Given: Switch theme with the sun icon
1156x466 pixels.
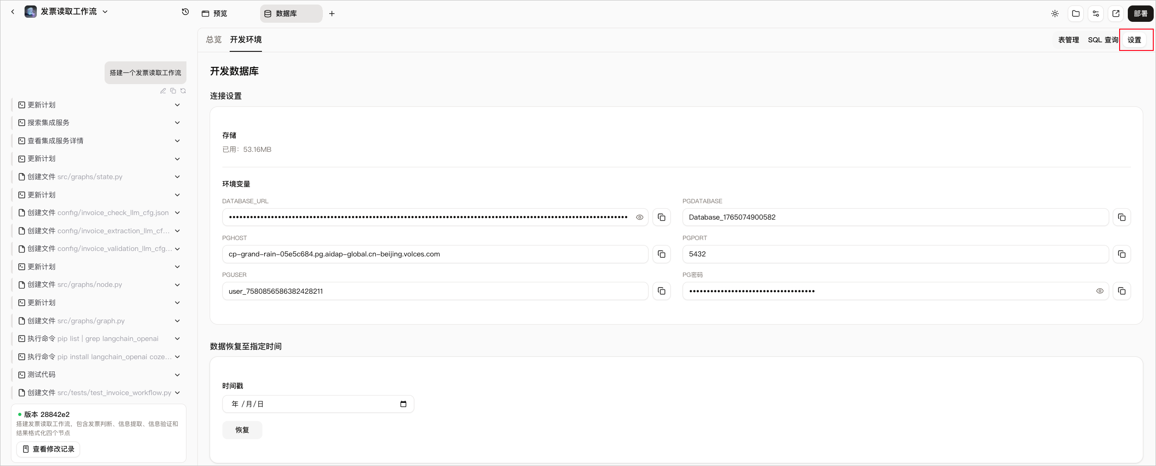Looking at the screenshot, I should (1055, 14).
